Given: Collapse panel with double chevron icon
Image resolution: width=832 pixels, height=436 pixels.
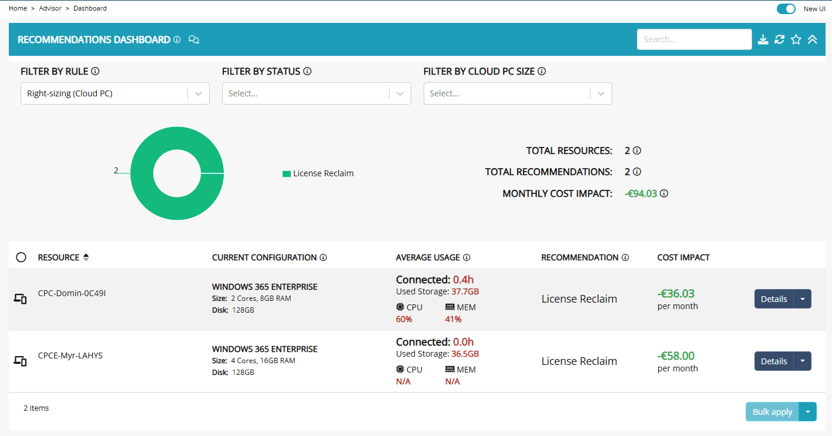Looking at the screenshot, I should pos(812,39).
